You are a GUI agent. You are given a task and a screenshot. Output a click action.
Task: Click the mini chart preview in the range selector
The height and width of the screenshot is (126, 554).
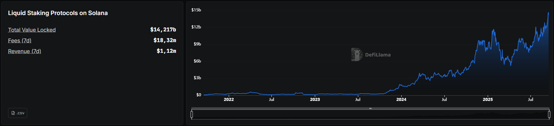click(370, 115)
